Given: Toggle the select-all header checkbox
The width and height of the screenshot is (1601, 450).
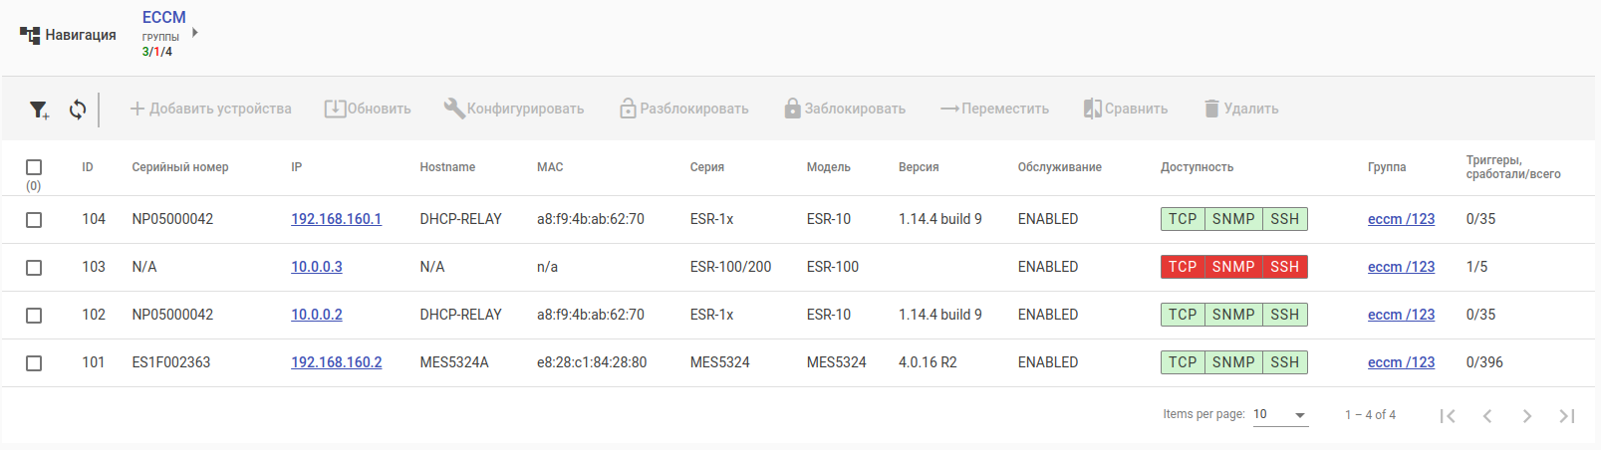Looking at the screenshot, I should click(34, 167).
